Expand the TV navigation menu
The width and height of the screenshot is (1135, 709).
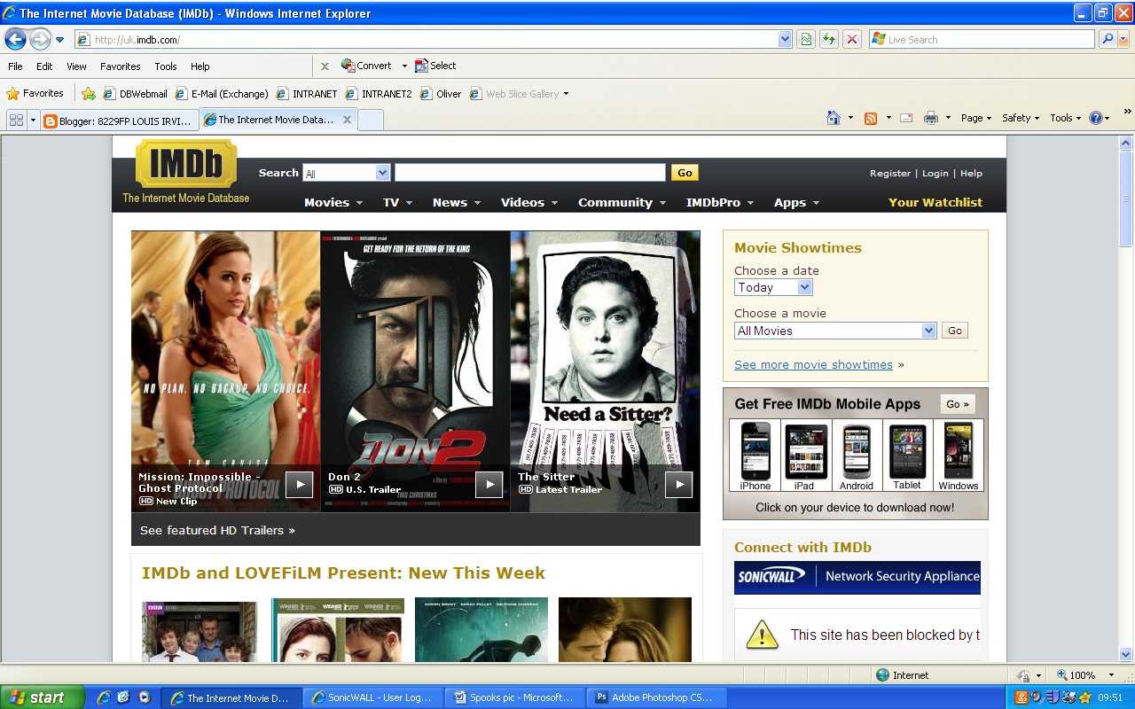click(398, 202)
